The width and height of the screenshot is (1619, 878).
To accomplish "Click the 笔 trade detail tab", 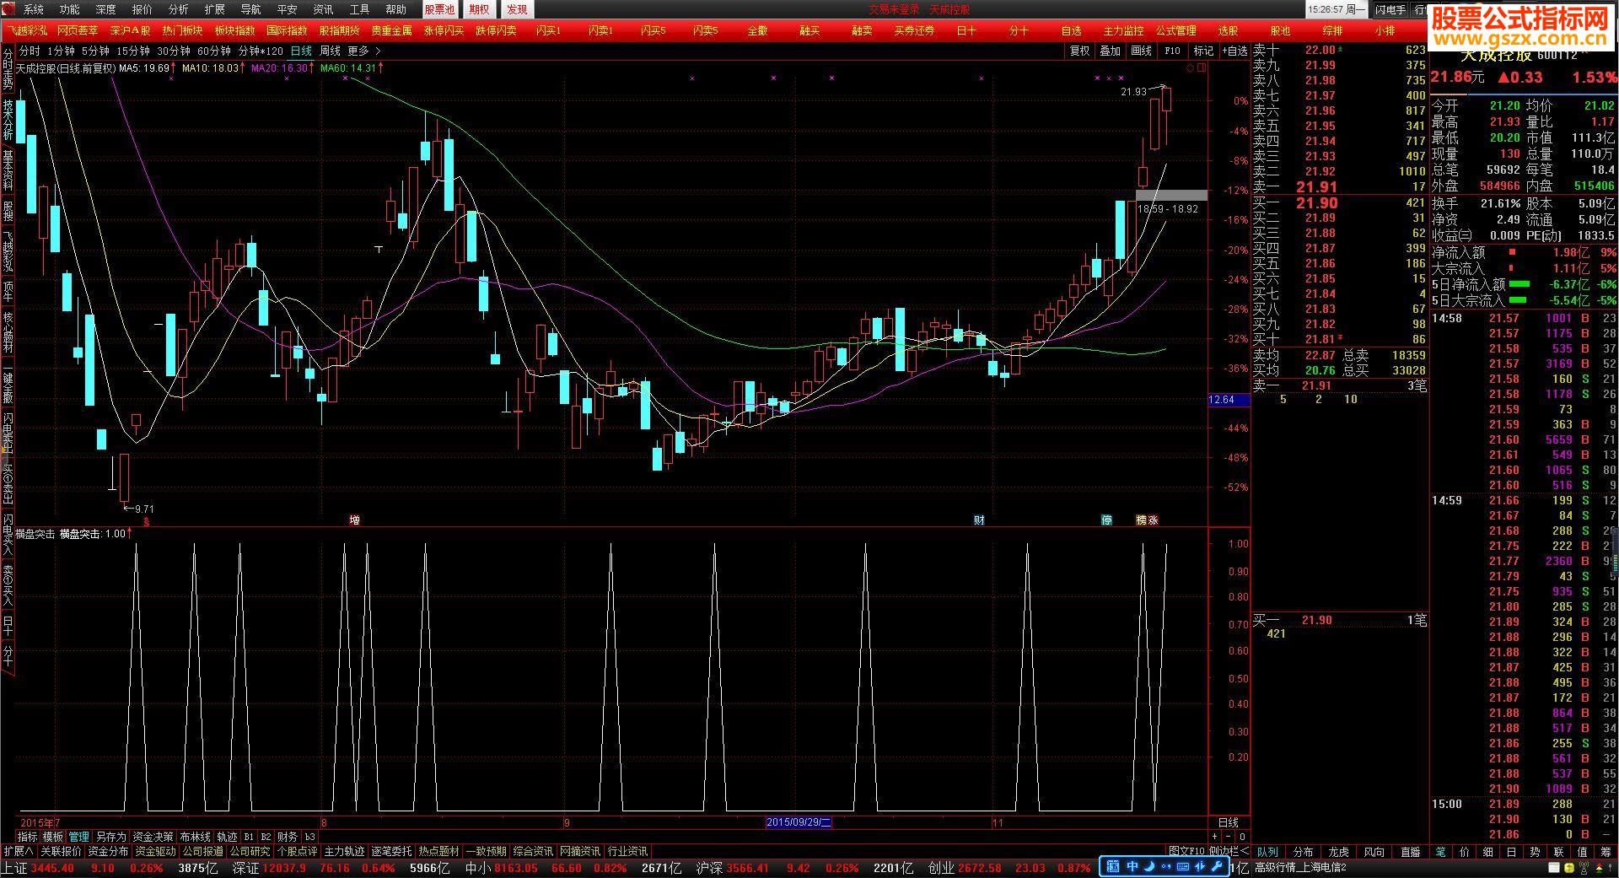I will 1441,852.
